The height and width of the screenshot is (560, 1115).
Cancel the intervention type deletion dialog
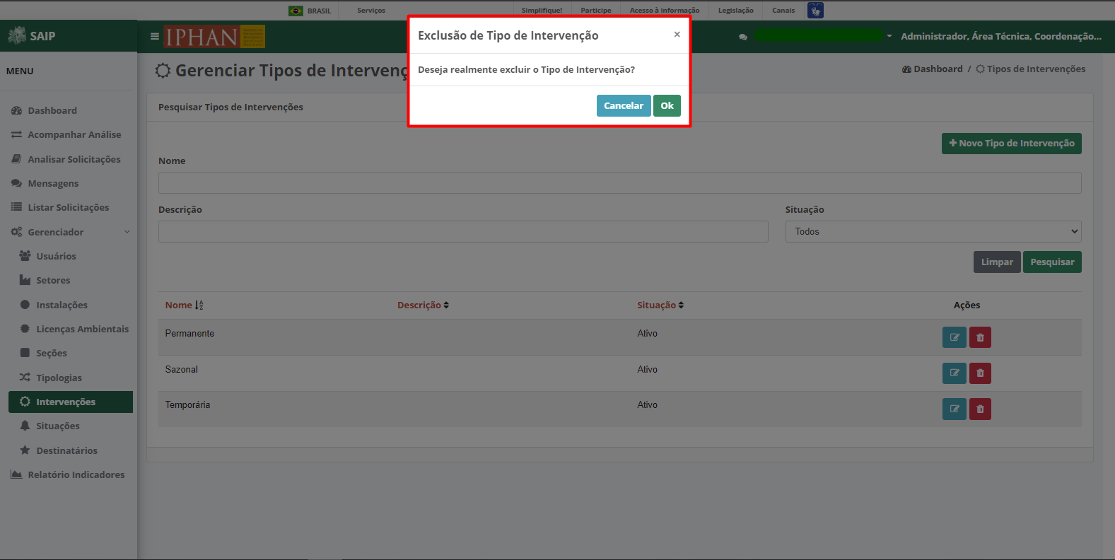(x=624, y=105)
